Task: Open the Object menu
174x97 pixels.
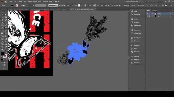Action: click(20, 2)
